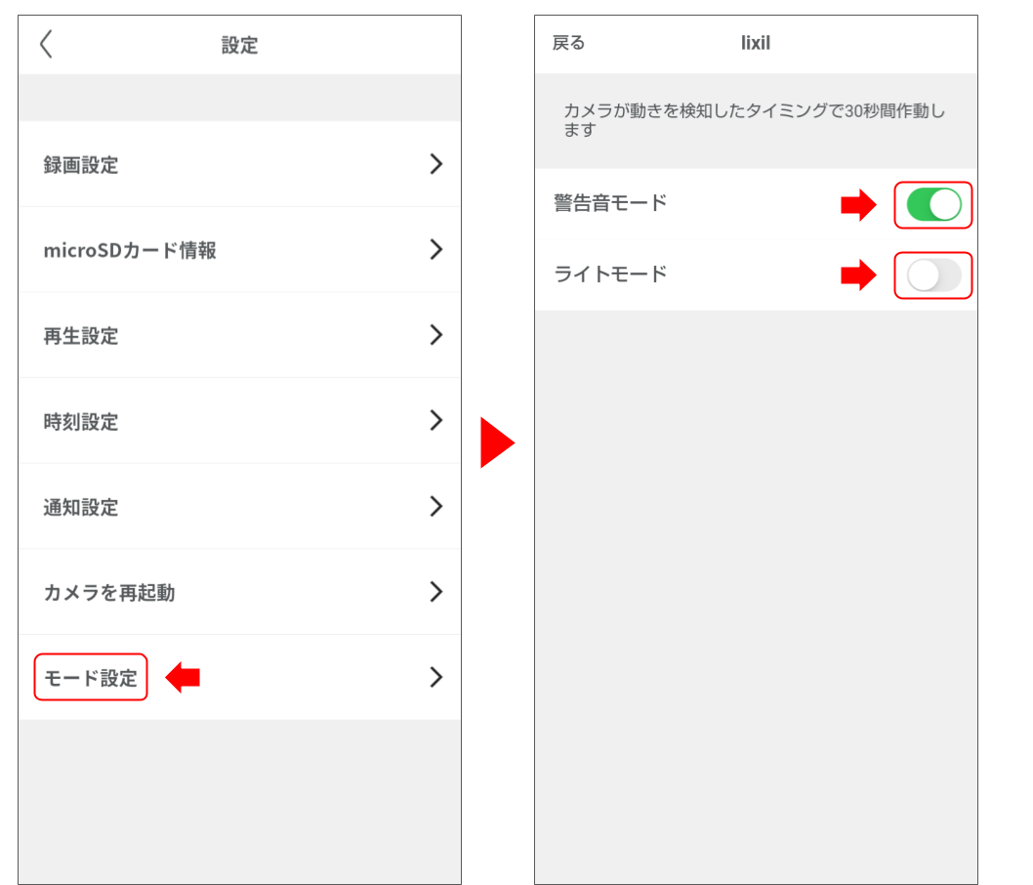The image size is (1033, 885).
Task: Click the lixil screen title
Action: click(x=756, y=43)
